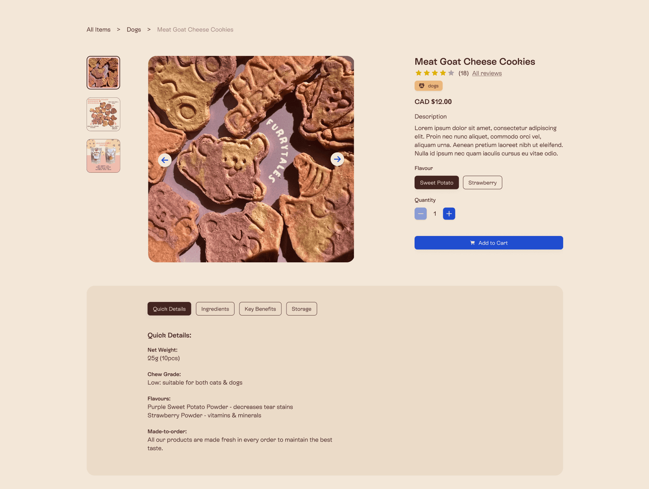Open the Storage tab
This screenshot has height=489, width=649.
[302, 309]
